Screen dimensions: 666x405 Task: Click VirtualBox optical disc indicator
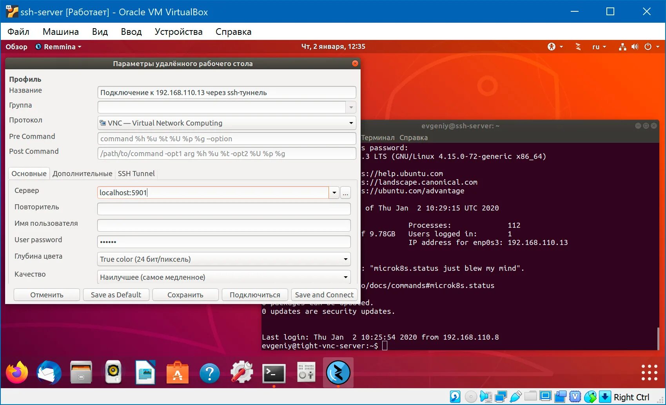[x=471, y=397]
